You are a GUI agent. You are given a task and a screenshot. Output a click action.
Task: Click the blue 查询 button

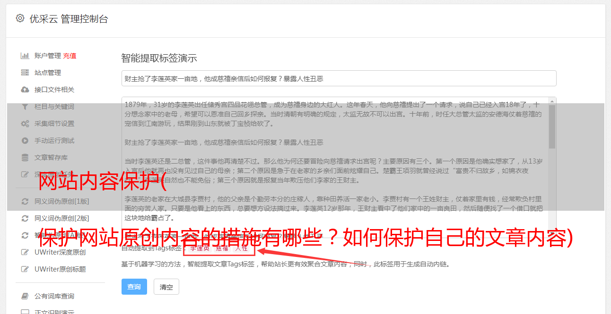click(134, 287)
